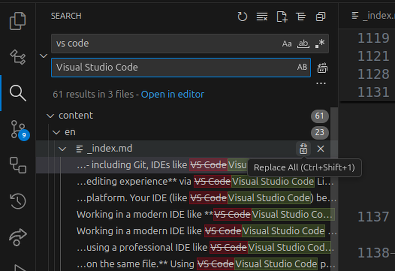Viewport: 395px width, 271px height.
Task: Toggle Match Whole Word option
Action: click(303, 44)
